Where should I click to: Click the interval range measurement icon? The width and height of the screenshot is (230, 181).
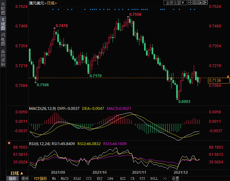pos(196,3)
